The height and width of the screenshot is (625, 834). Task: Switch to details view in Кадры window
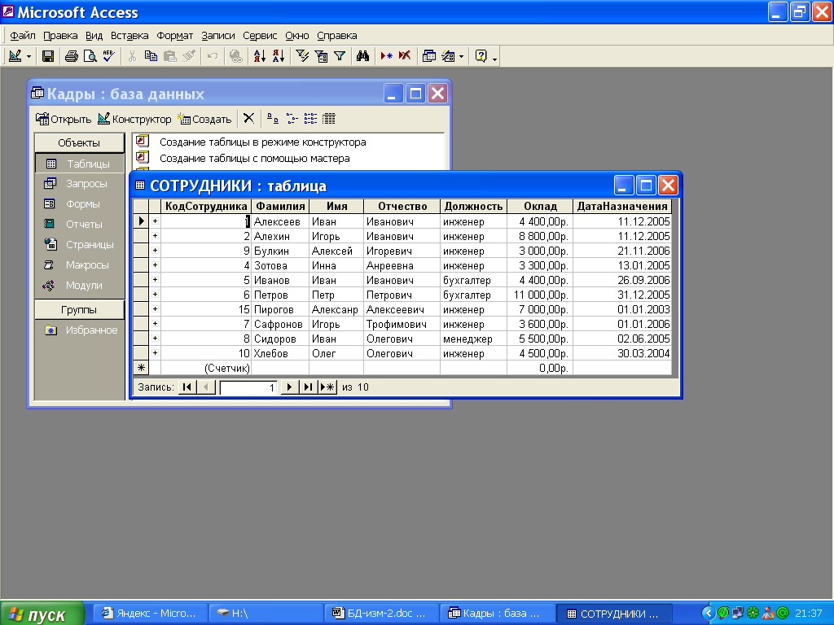[329, 119]
